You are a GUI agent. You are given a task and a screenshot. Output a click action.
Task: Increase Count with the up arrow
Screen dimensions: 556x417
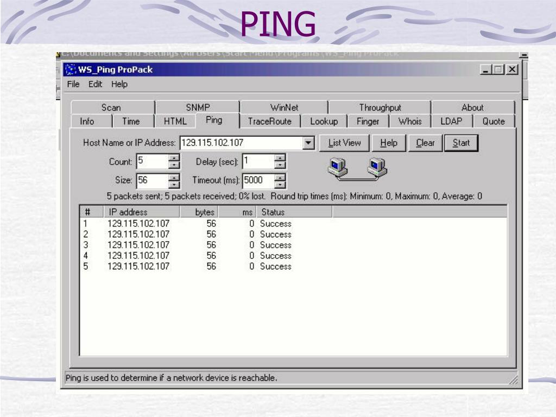click(174, 158)
